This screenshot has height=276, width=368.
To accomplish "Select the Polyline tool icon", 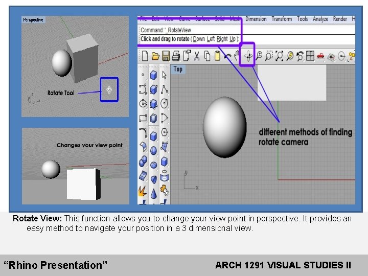I will (164, 89).
